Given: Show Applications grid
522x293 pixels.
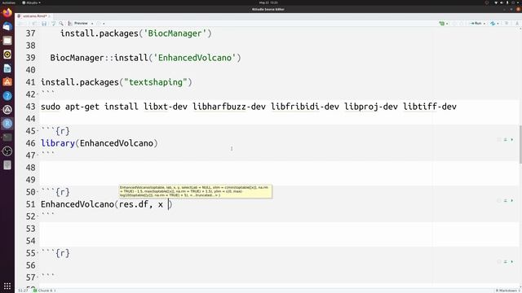Looking at the screenshot, I should click(x=7, y=286).
